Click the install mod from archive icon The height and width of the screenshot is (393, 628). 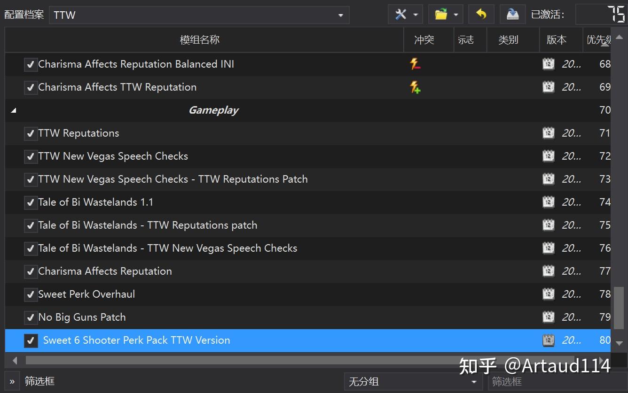(512, 14)
